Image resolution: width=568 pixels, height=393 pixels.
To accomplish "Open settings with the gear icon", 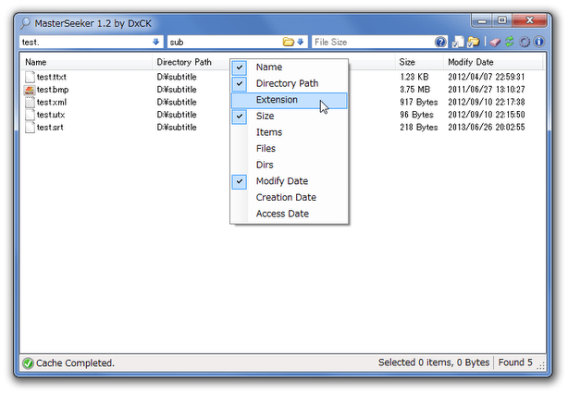I will (x=525, y=42).
